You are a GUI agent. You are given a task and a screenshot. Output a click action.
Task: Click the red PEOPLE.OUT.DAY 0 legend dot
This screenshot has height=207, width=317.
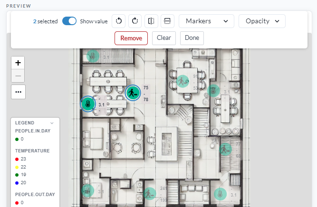point(17,203)
